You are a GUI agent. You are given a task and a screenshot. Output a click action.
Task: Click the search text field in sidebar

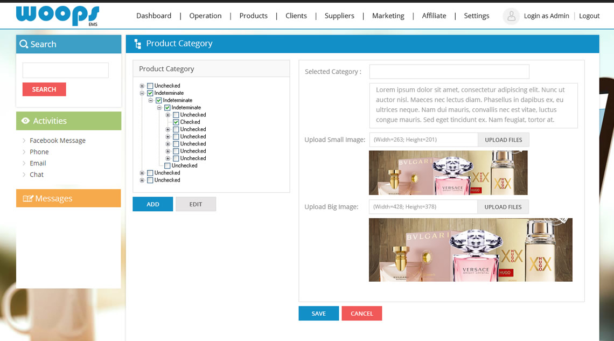[x=65, y=71]
